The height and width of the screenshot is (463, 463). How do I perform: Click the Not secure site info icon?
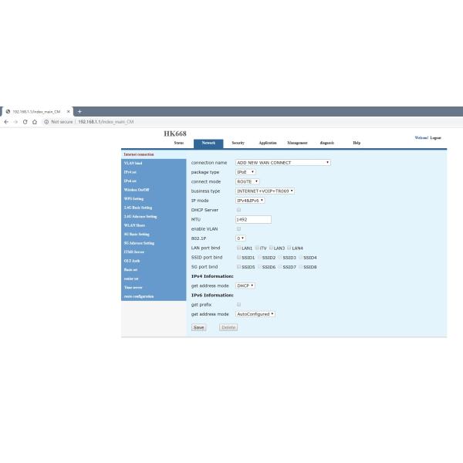click(46, 121)
